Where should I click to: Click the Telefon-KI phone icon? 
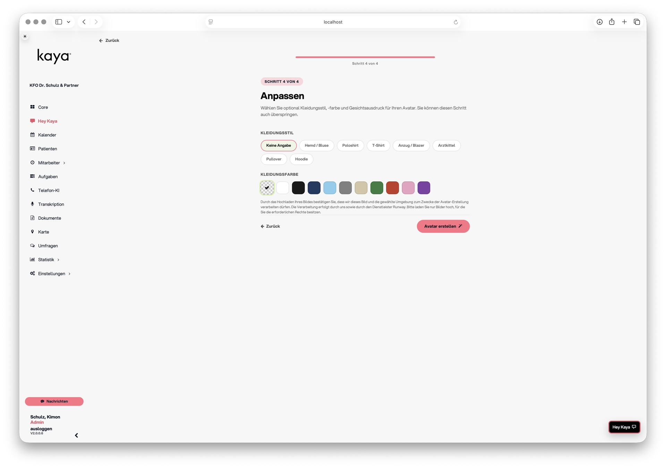[32, 190]
